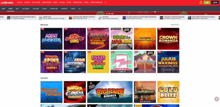Switch to the Home tab
The width and height of the screenshot is (220, 107).
(x=3, y=9)
